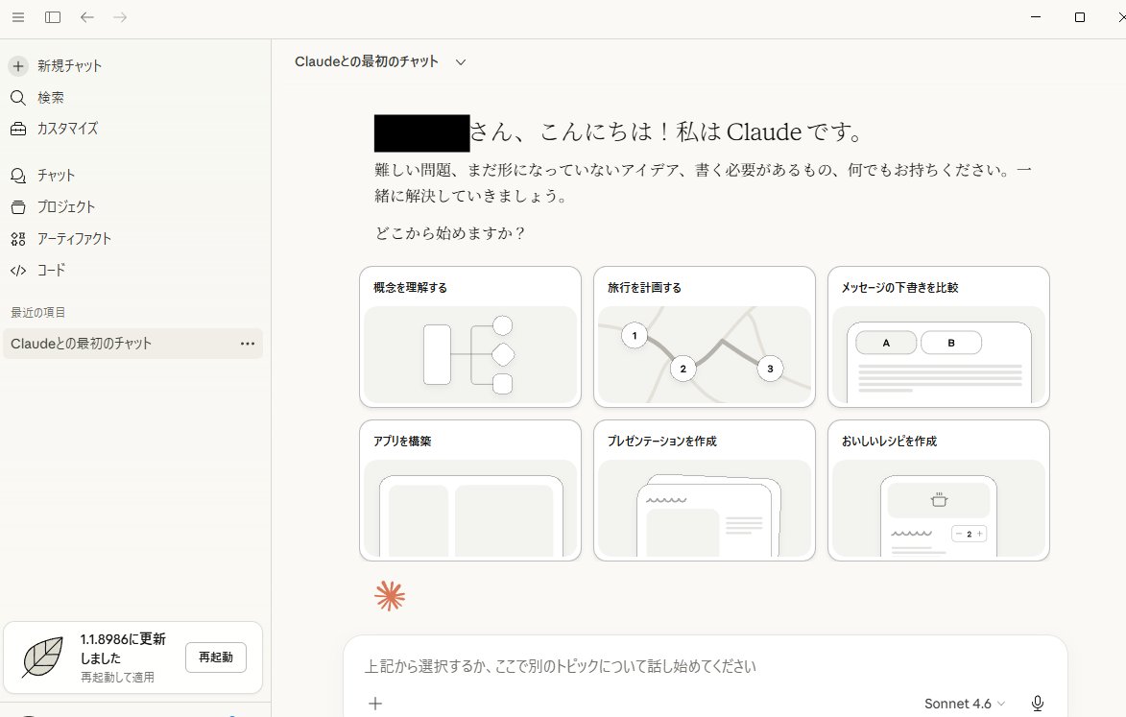Click the shapes icon beside アーティファクト
The image size is (1126, 717).
(18, 238)
